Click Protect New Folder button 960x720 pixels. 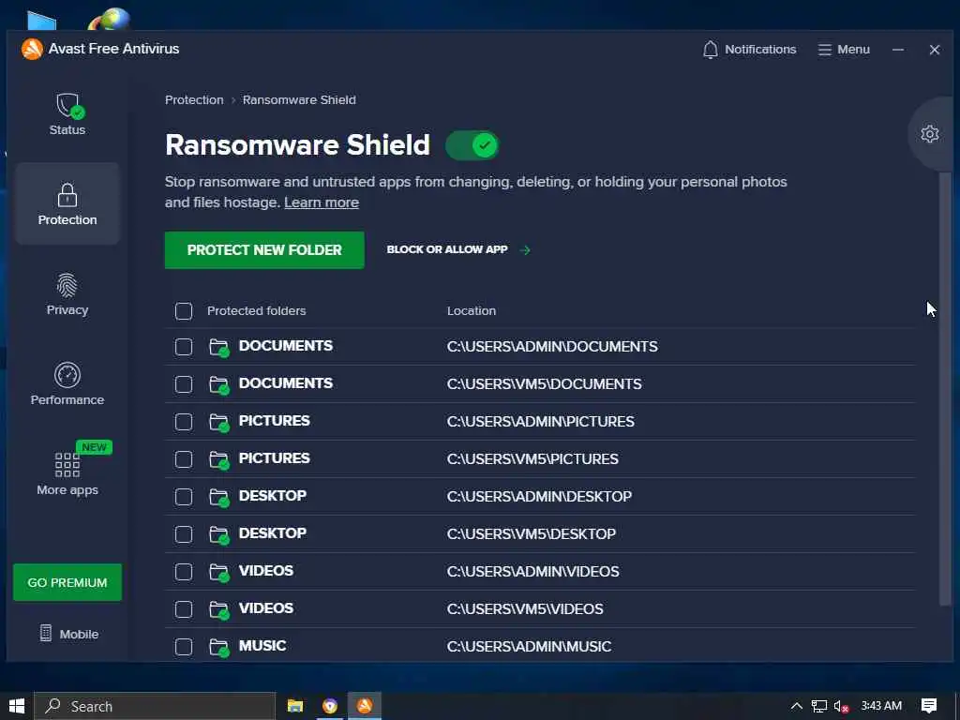(264, 249)
